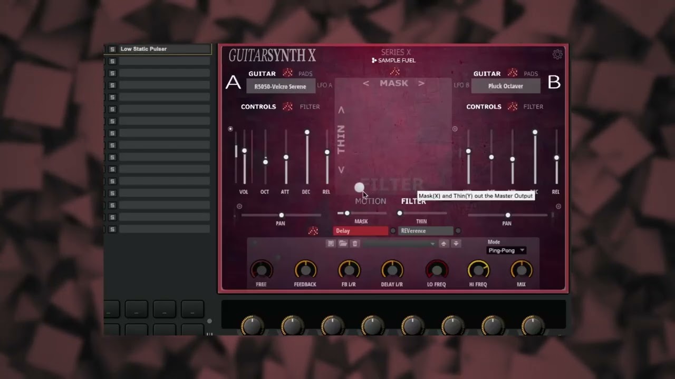Switch to the FILTER tab in section B

(533, 106)
